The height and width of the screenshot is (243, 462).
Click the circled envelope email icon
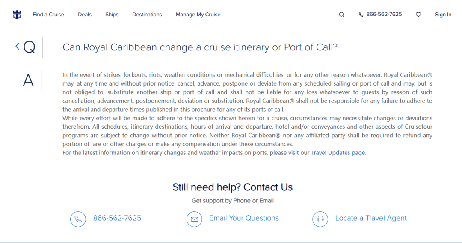pyautogui.click(x=194, y=219)
